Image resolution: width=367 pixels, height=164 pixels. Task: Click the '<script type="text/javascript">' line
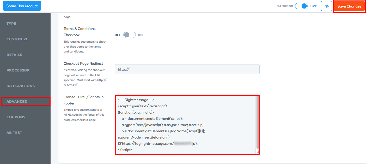143,106
